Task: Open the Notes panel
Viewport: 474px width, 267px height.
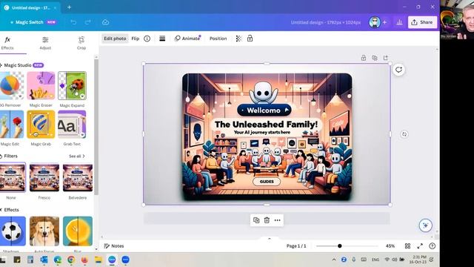Action: tap(114, 245)
